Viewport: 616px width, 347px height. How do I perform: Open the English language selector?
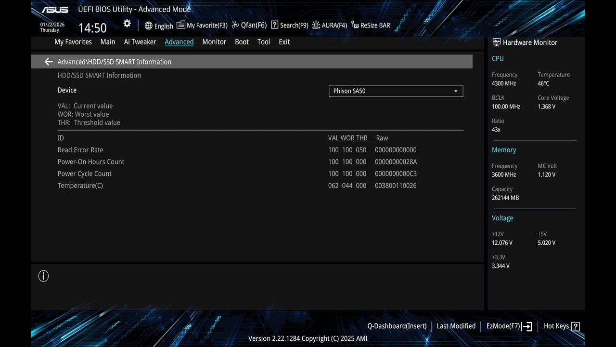pyautogui.click(x=159, y=26)
